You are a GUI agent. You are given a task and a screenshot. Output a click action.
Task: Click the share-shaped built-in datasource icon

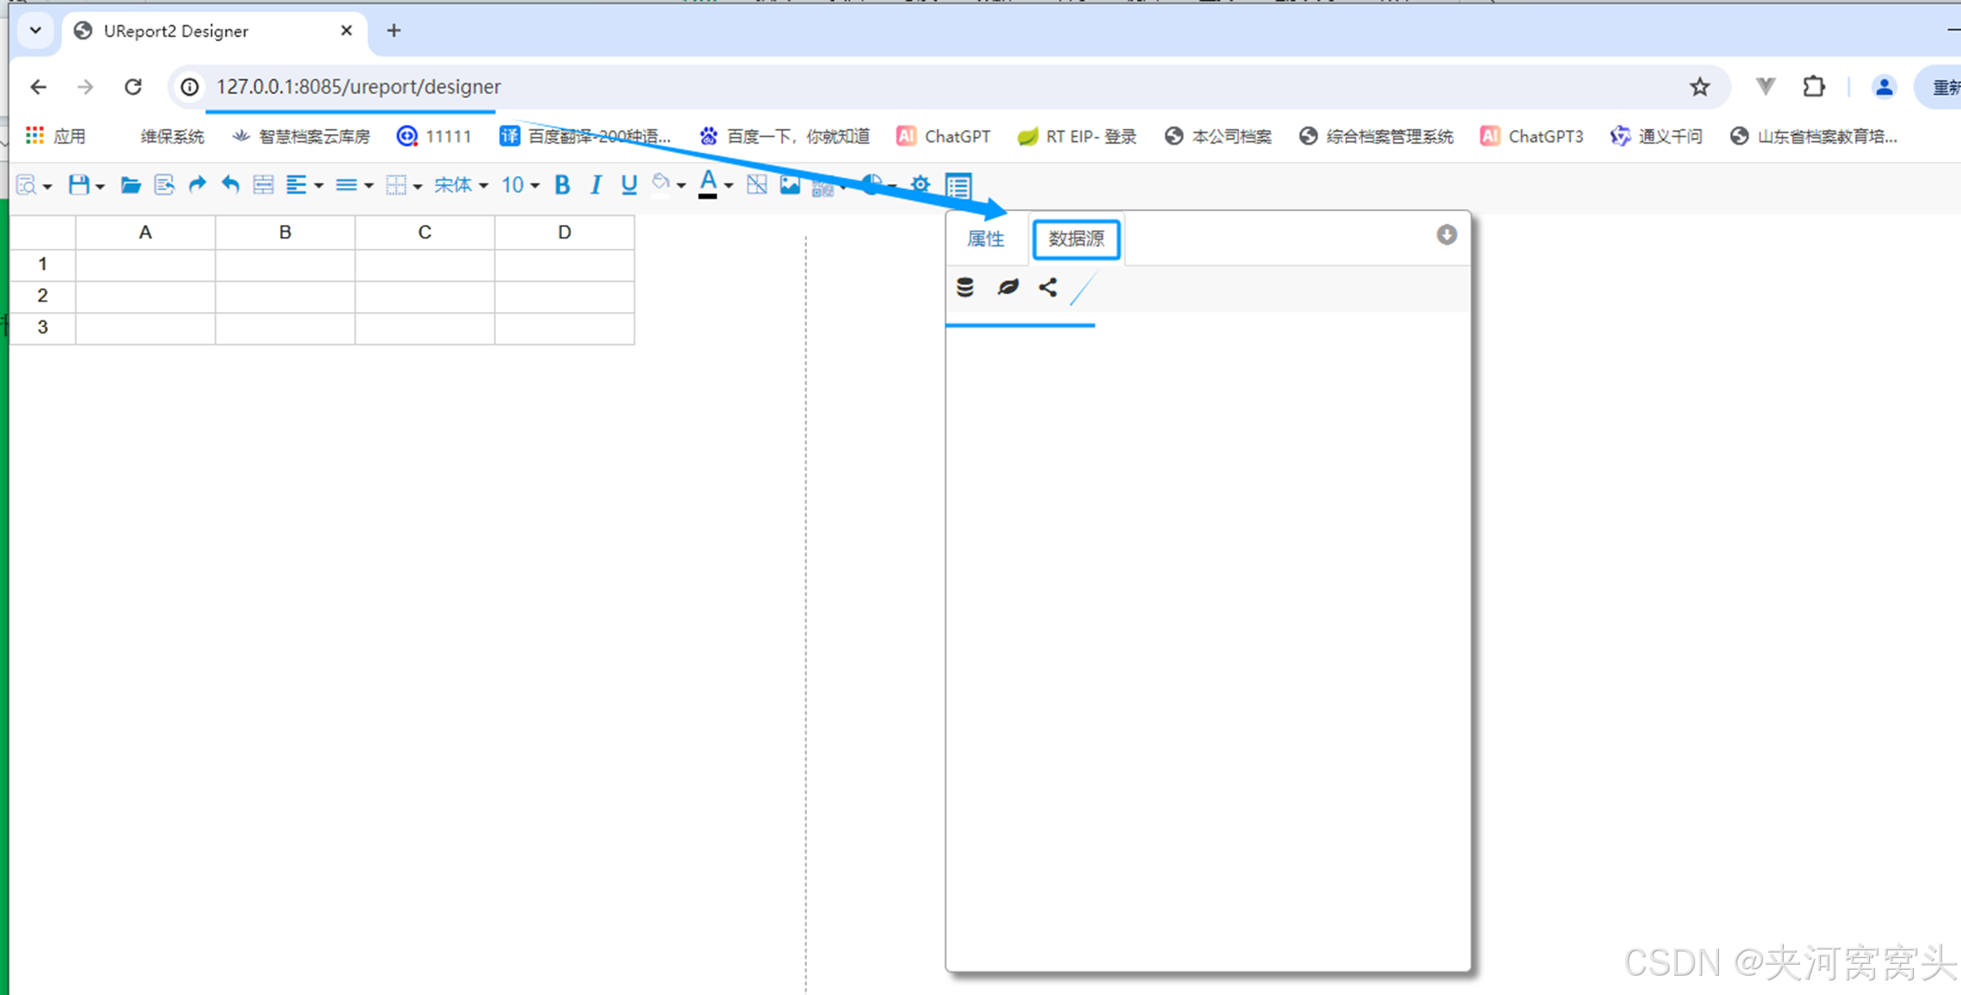[x=1048, y=288]
